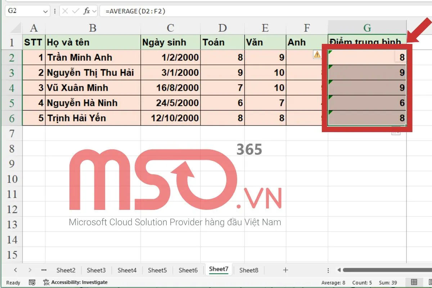The width and height of the screenshot is (432, 288).
Task: Select the Count: 5 value in status bar
Action: (362, 282)
